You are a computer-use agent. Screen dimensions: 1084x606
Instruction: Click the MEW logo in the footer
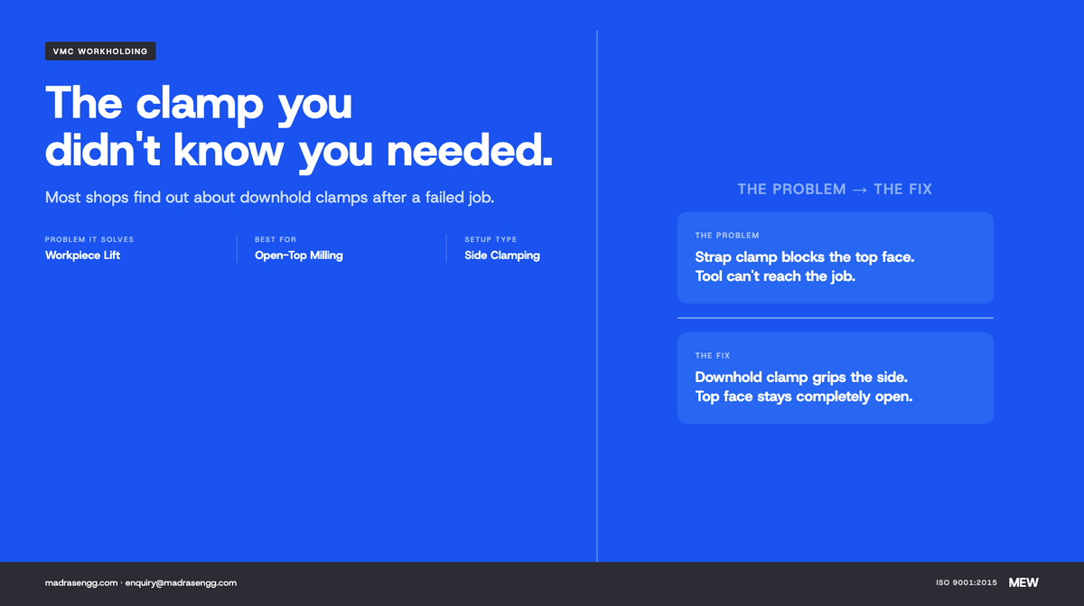point(1023,583)
